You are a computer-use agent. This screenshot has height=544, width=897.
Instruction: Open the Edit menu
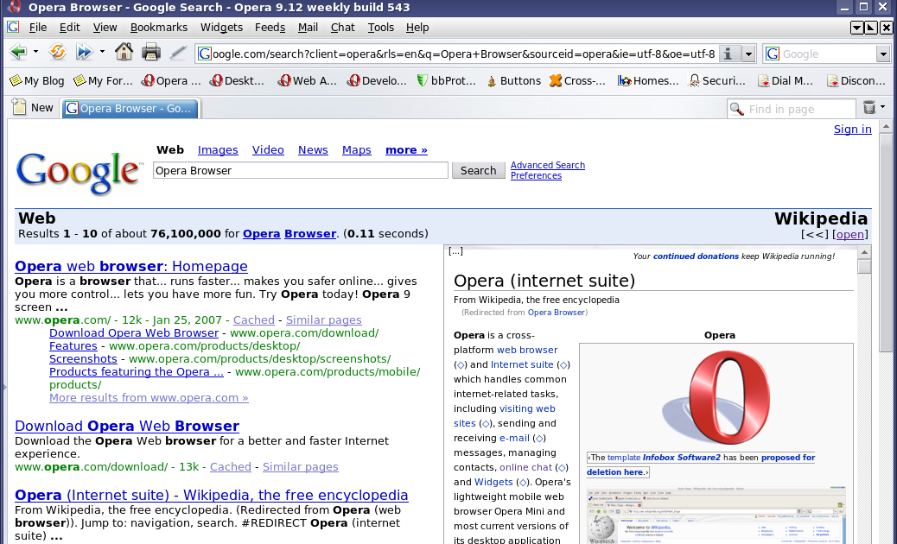(69, 28)
